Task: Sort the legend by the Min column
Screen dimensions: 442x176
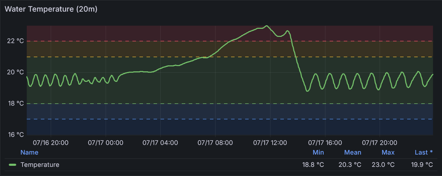Action: tap(318, 152)
